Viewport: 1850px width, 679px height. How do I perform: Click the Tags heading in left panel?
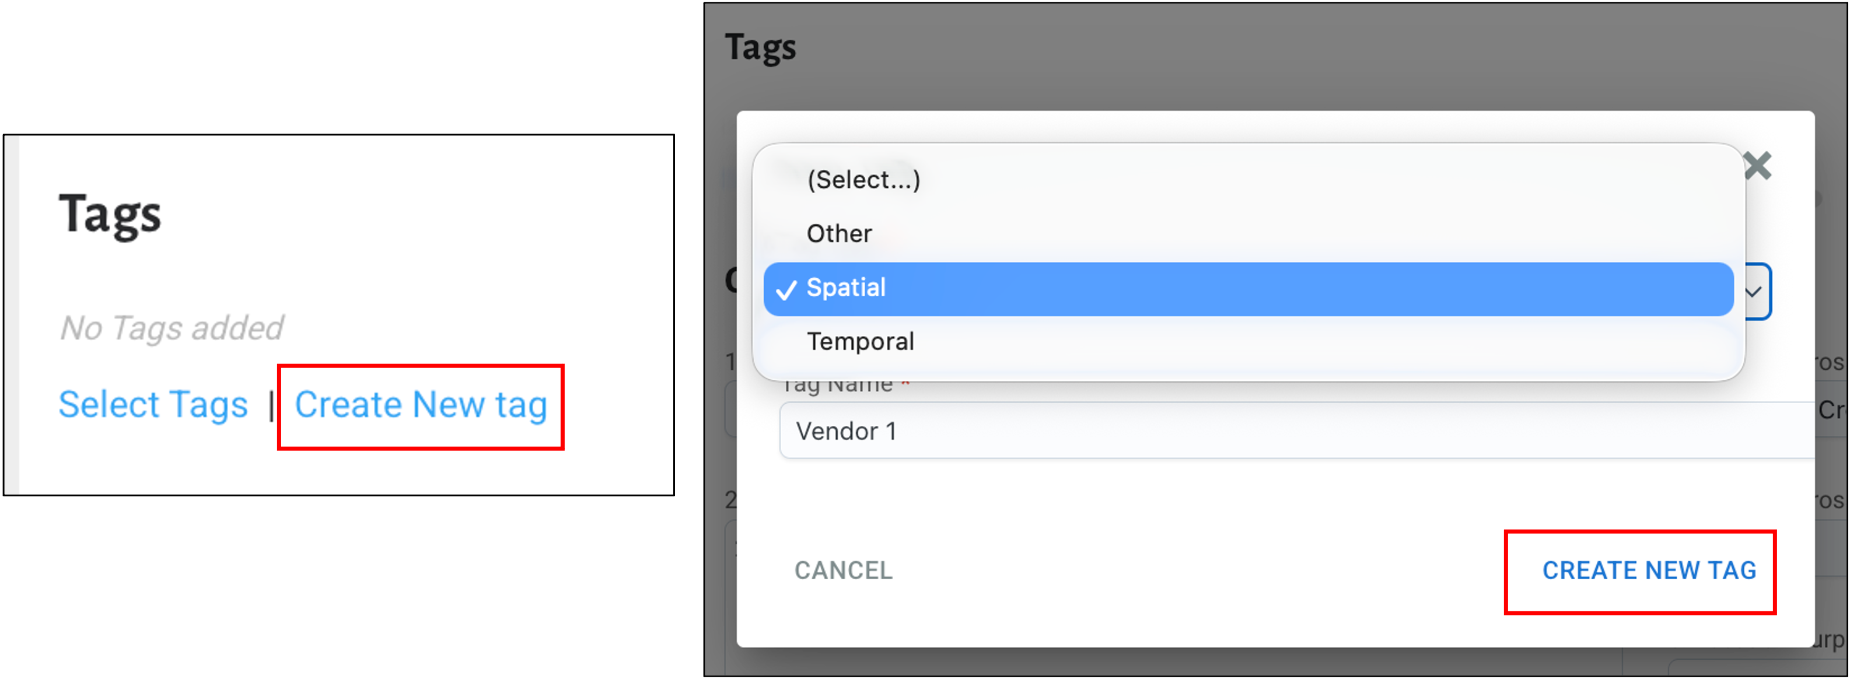pos(110,215)
